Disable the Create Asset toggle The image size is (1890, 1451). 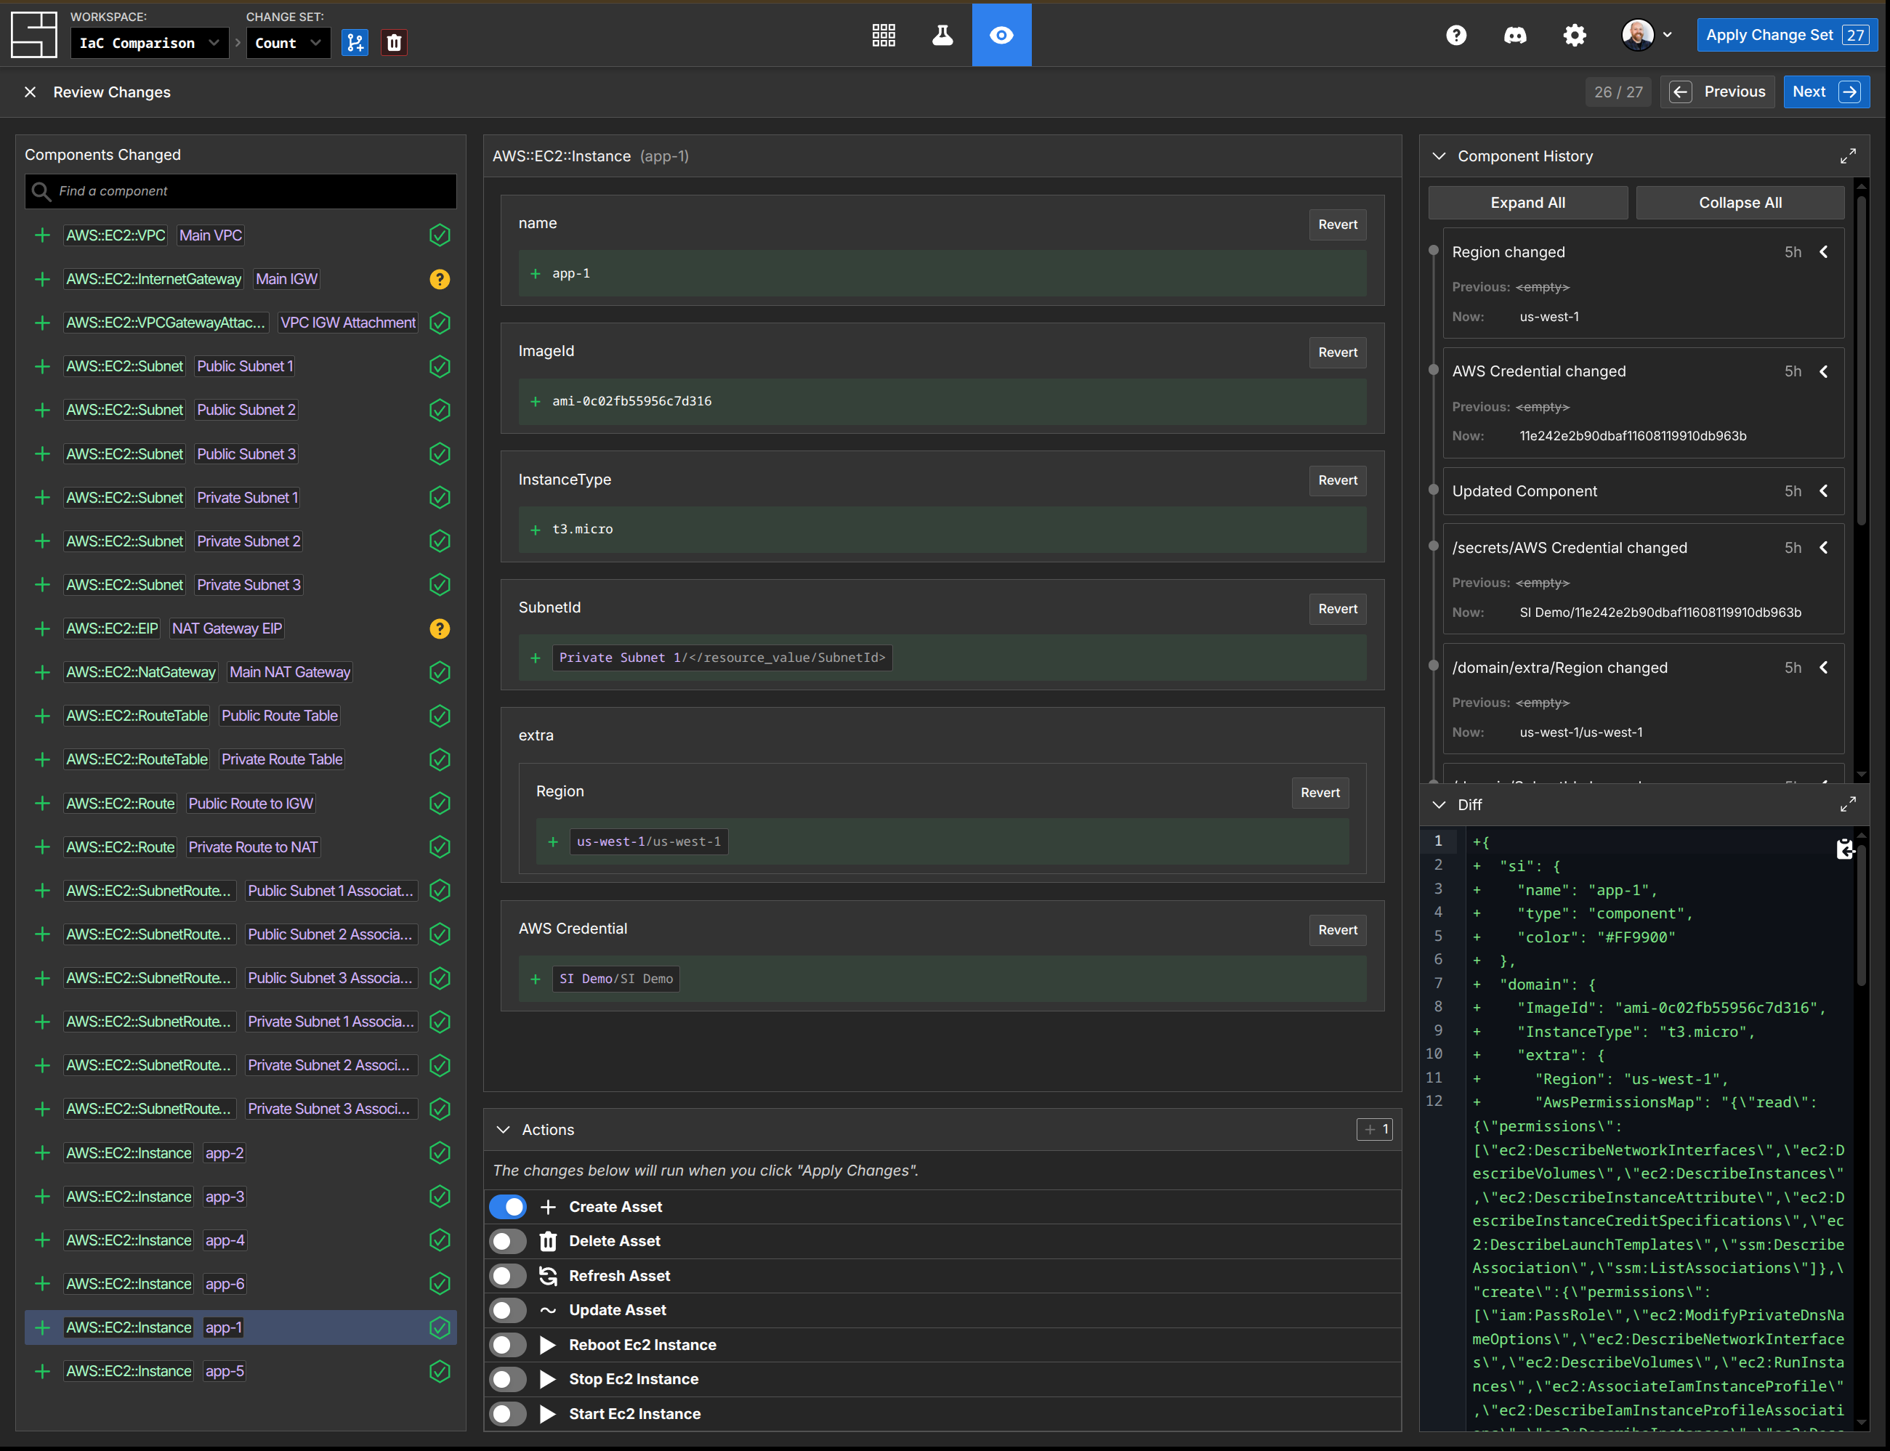point(508,1207)
